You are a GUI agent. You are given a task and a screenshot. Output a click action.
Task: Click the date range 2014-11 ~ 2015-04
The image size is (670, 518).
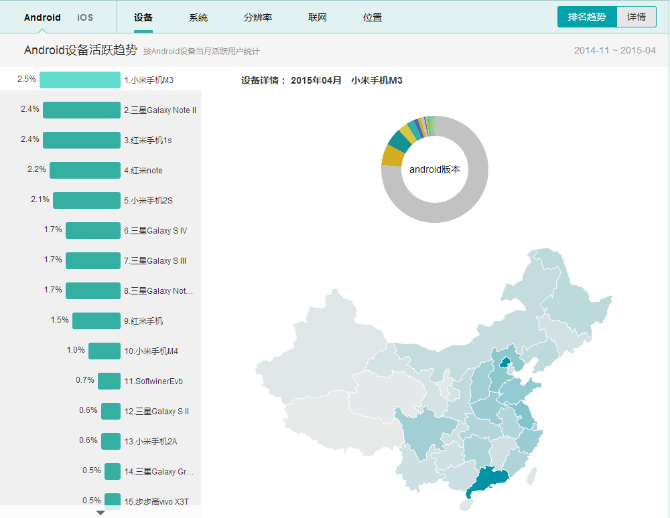pyautogui.click(x=614, y=50)
